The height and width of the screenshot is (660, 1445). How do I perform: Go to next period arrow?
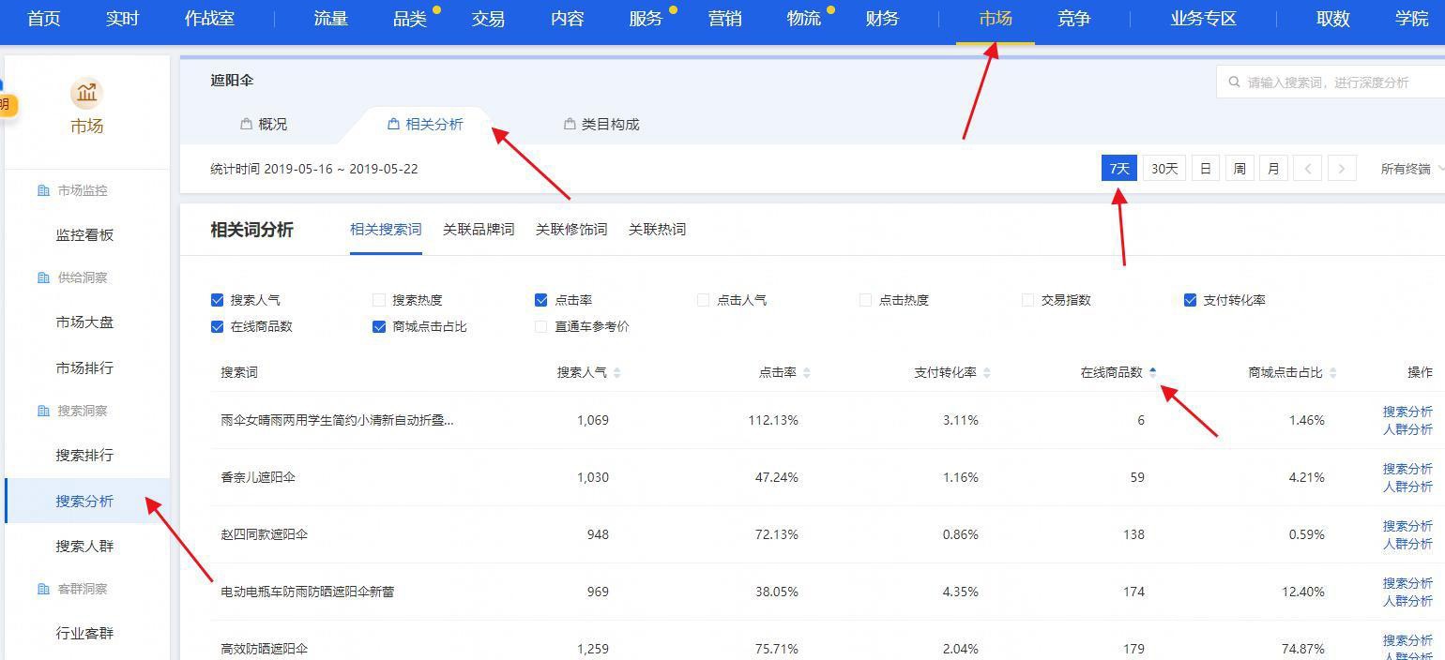click(x=1342, y=169)
